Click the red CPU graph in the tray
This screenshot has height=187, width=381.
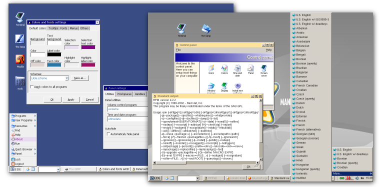coord(349,178)
